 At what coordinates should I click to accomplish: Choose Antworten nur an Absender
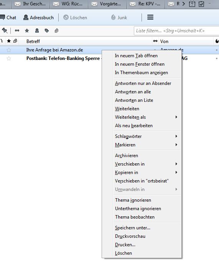[143, 83]
